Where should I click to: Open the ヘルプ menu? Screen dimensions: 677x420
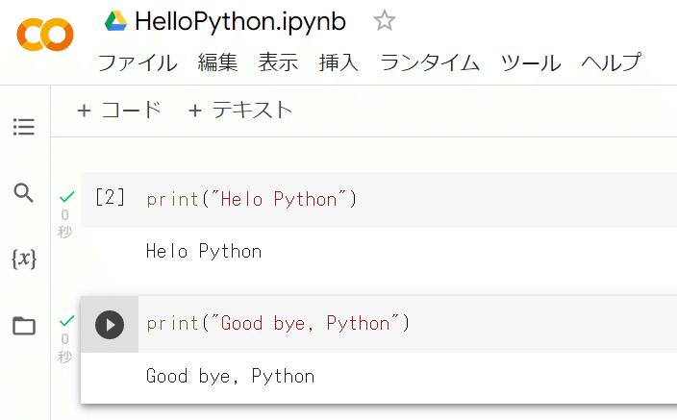(611, 63)
